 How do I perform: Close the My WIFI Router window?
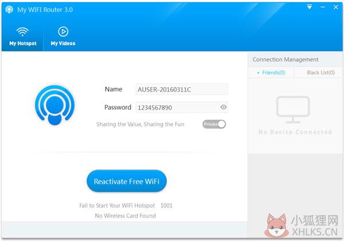pyautogui.click(x=335, y=7)
